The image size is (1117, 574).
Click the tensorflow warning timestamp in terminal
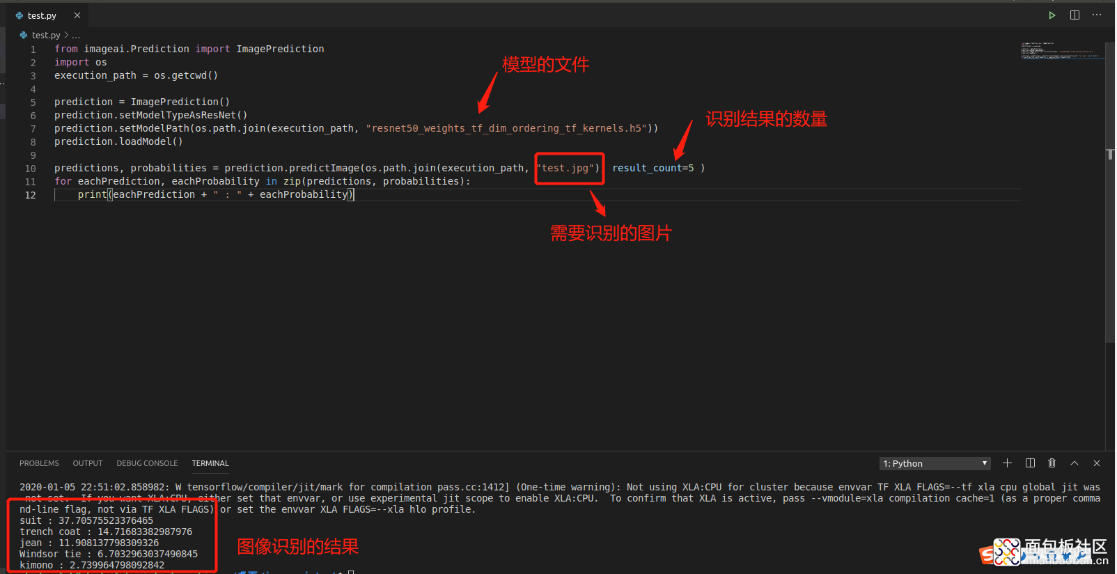(93, 487)
